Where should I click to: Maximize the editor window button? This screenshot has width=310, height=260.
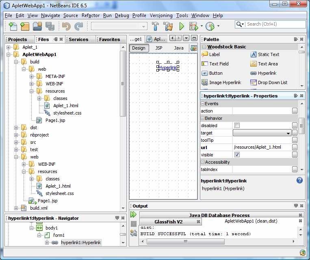click(x=194, y=38)
